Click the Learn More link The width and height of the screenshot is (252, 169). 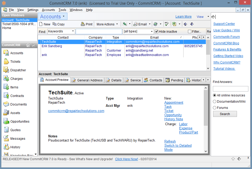point(183,17)
